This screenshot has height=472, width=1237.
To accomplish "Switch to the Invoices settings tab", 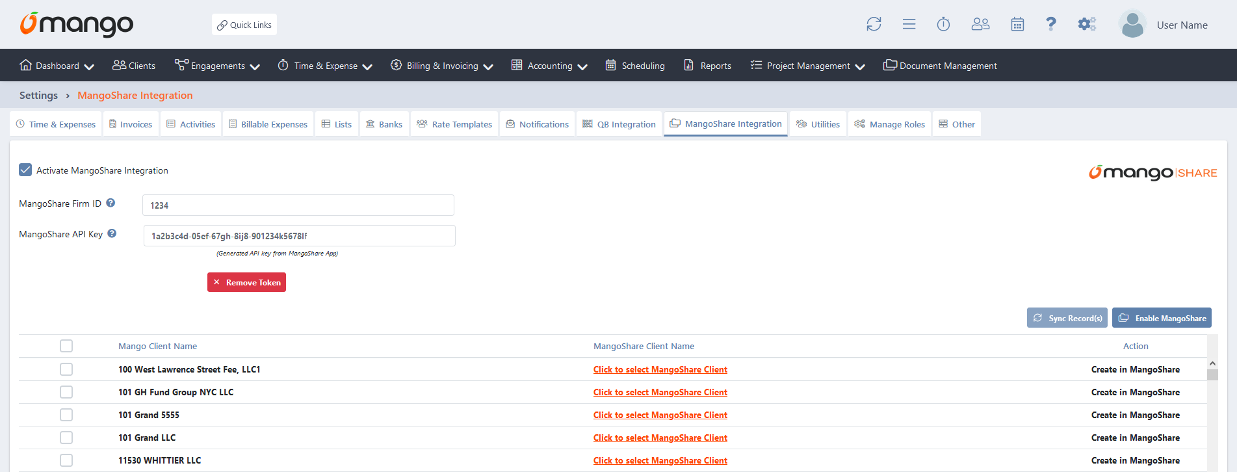I will pos(130,124).
